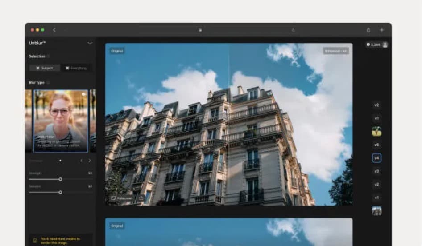This screenshot has height=246, width=422.
Task: Select v2 version of the yellow thumbnail image
Action: (376, 105)
